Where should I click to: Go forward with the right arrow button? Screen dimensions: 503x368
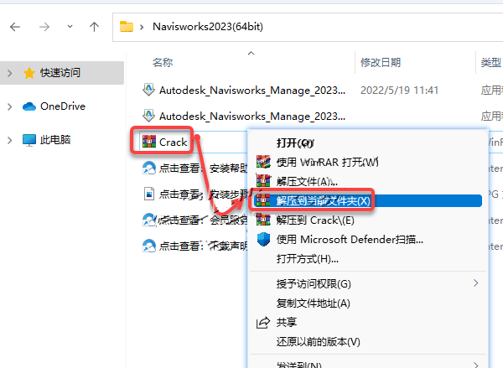click(x=44, y=27)
